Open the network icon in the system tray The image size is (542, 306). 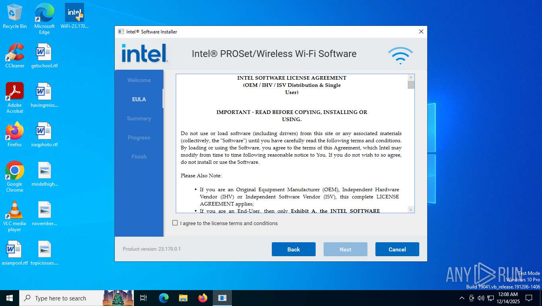point(491,298)
